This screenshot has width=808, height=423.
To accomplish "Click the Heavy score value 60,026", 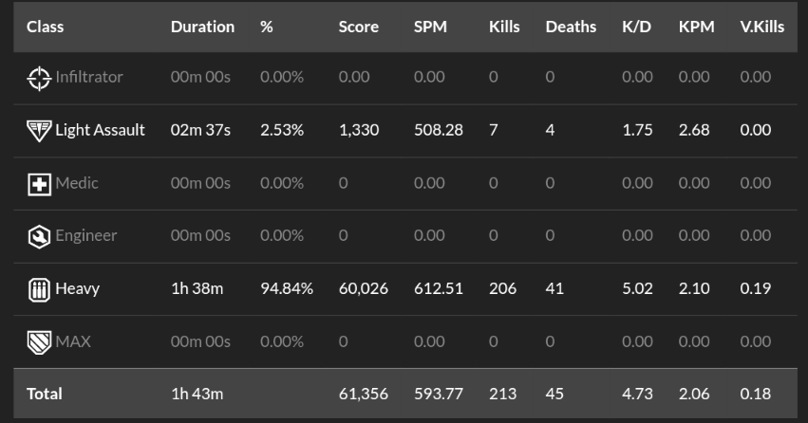I will (x=364, y=288).
